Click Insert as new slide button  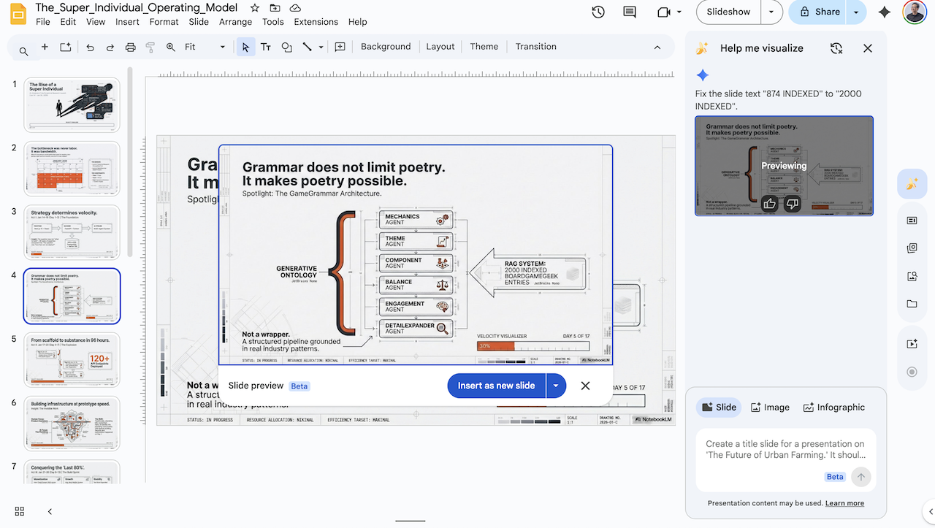(496, 386)
